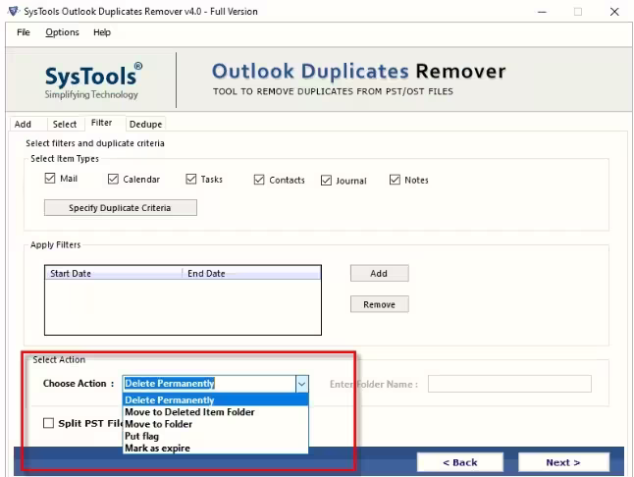Viewport: 634px width, 477px height.
Task: Uncheck the Notes item type
Action: click(395, 180)
